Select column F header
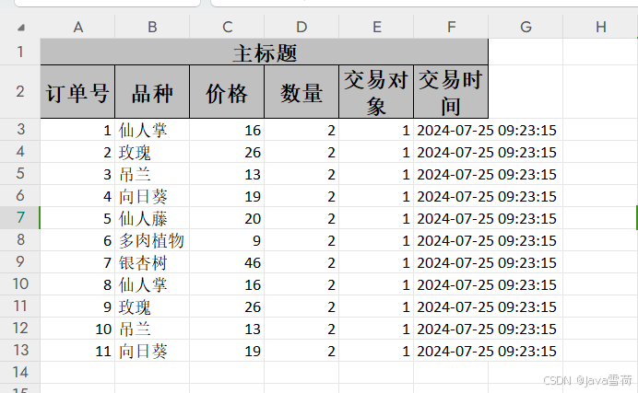The height and width of the screenshot is (393, 638). (x=451, y=28)
